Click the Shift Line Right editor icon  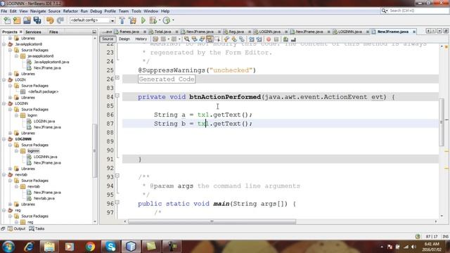tap(259, 39)
